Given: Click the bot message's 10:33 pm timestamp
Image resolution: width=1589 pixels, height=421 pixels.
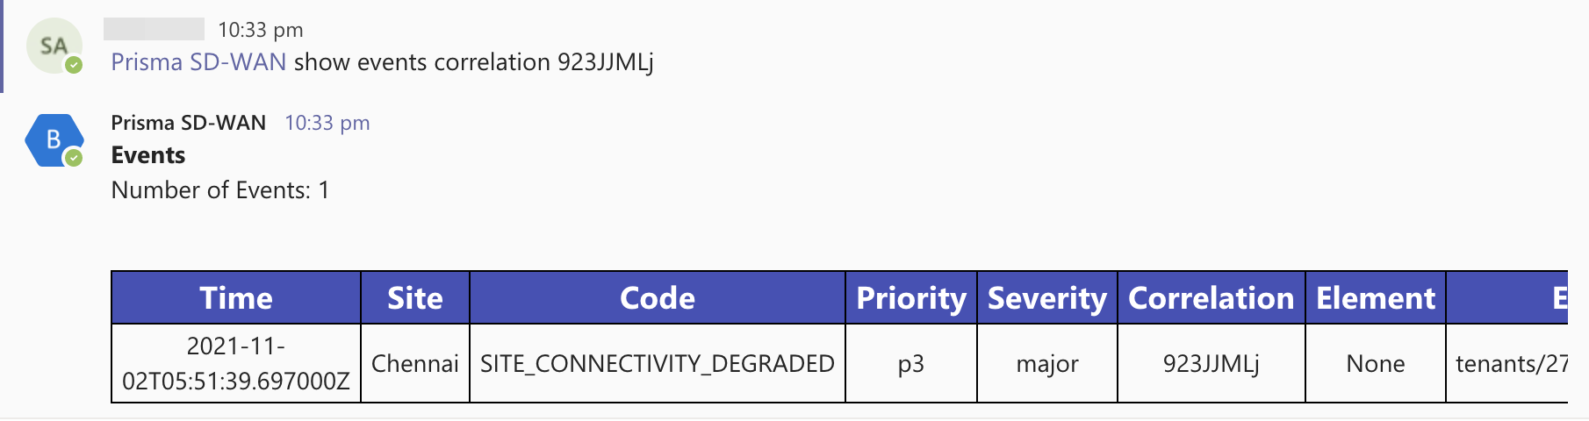Looking at the screenshot, I should pos(327,123).
